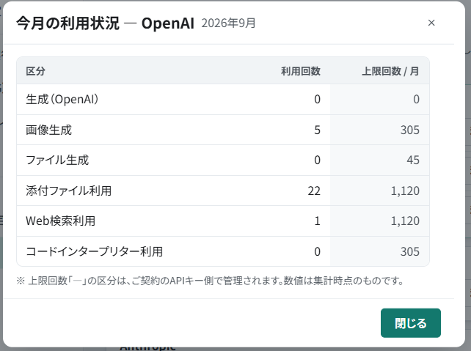The height and width of the screenshot is (351, 471).
Task: Click the usage count 0 for コードインタープリター利用
Action: [x=317, y=251]
